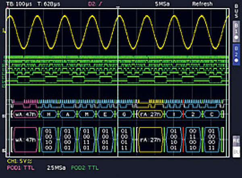Select the large pink wA:47h binary-row block

click(x=26, y=140)
